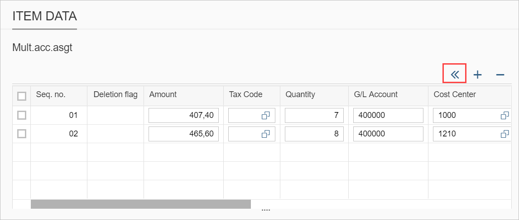Click the double-chevron collapse icon

(455, 75)
